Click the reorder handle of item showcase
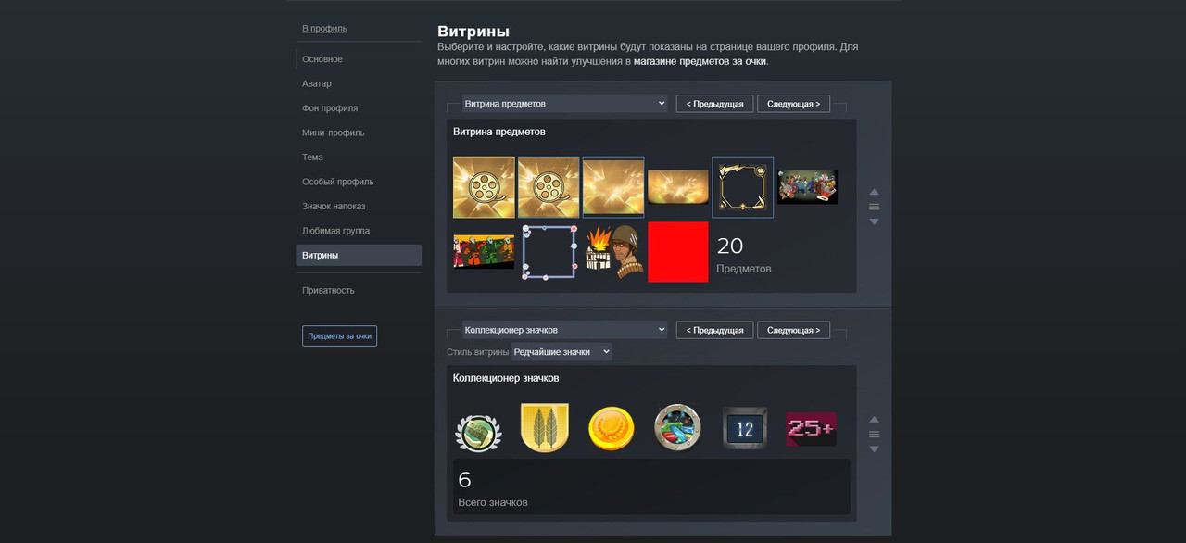1186x543 pixels. click(874, 207)
